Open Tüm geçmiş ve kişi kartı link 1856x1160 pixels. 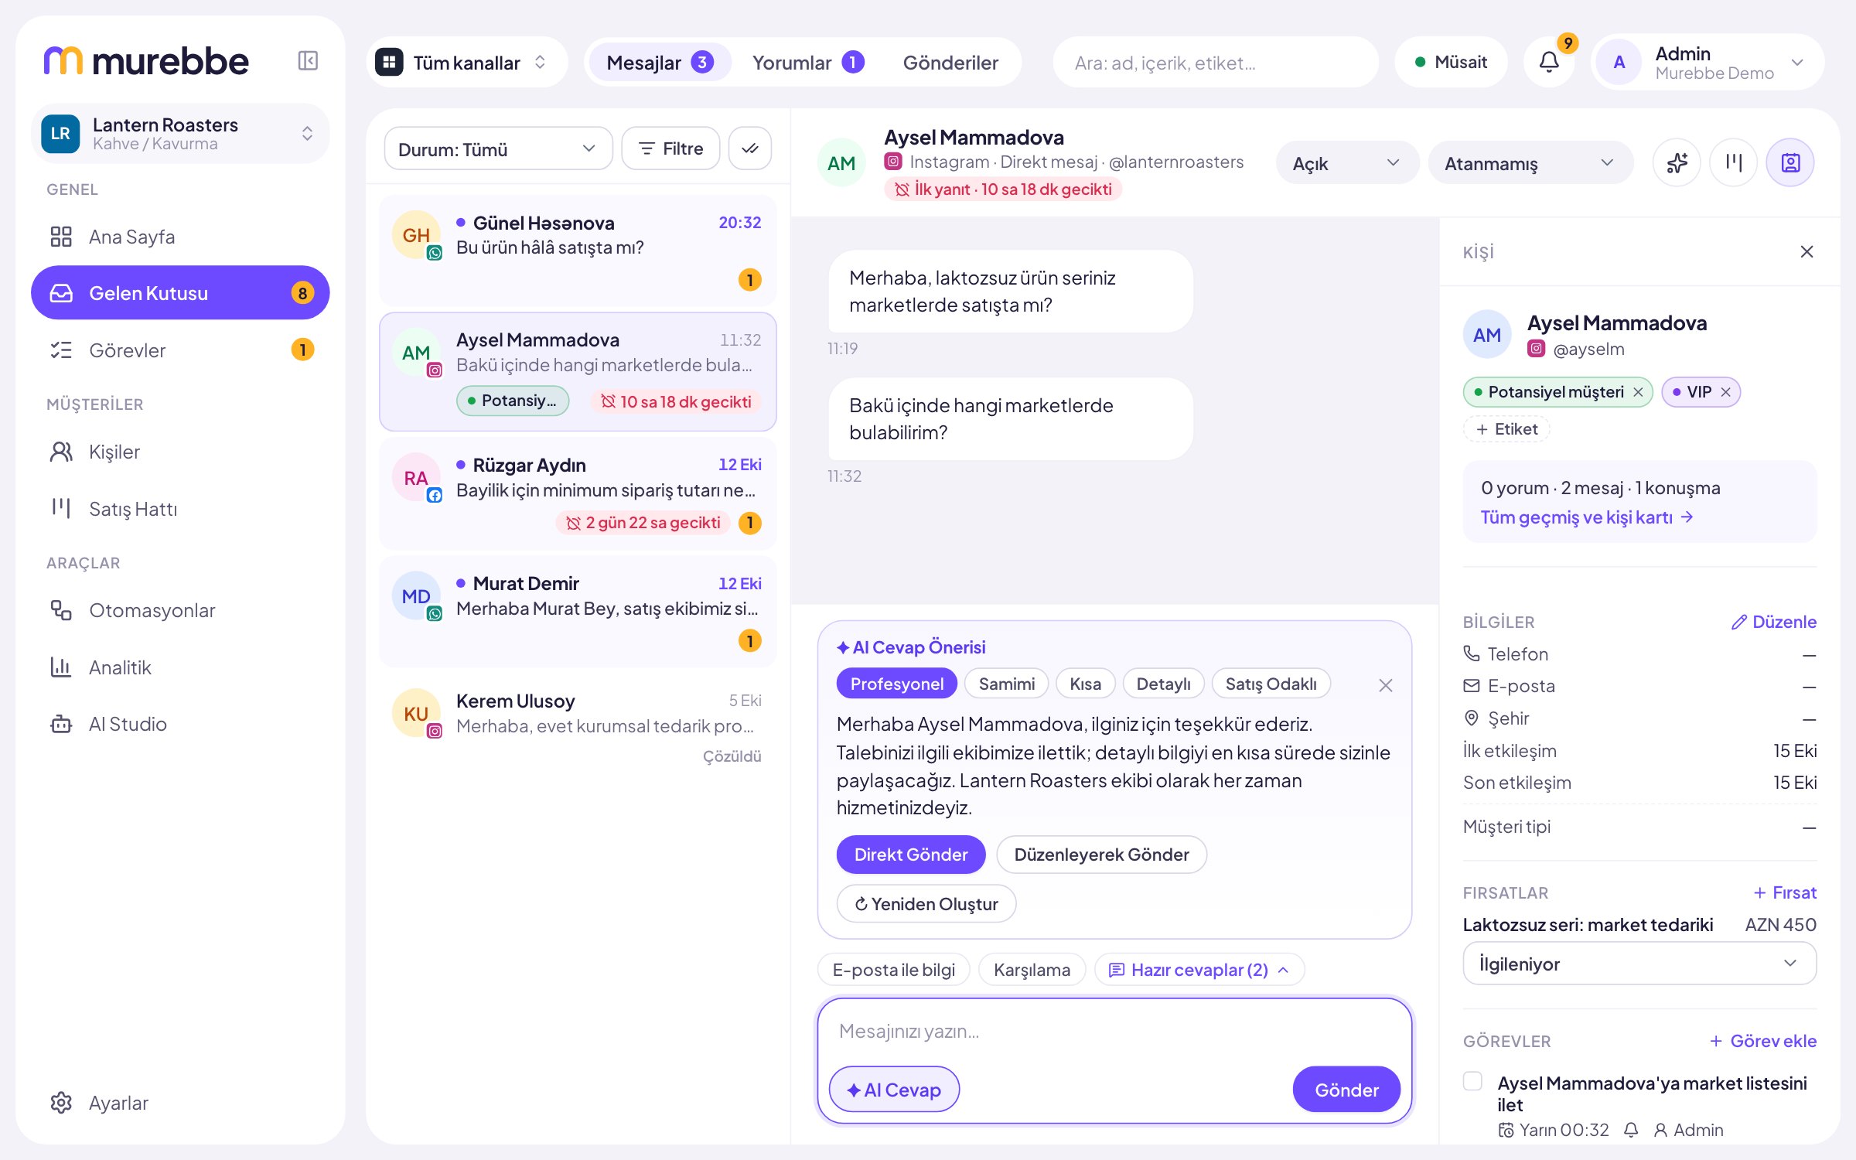pyautogui.click(x=1587, y=517)
